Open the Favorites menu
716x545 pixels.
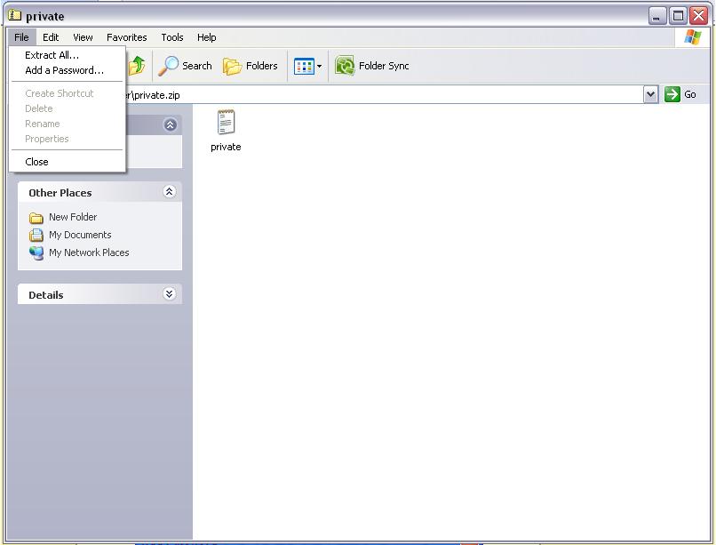tap(126, 37)
